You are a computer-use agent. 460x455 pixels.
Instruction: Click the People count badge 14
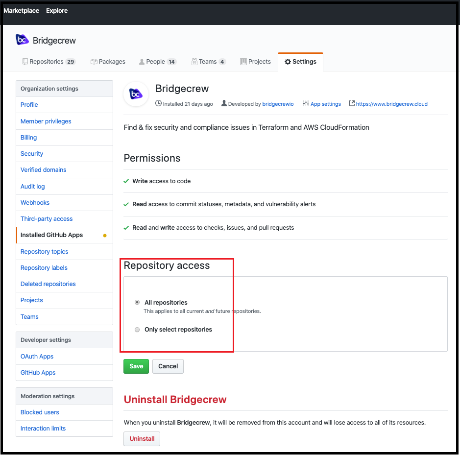pos(171,62)
